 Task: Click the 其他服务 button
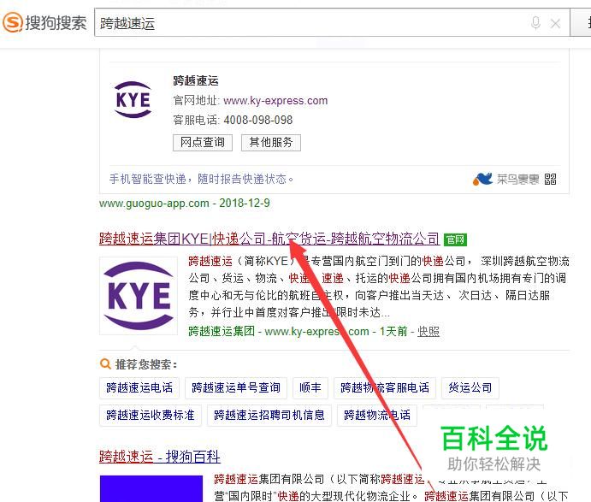270,143
